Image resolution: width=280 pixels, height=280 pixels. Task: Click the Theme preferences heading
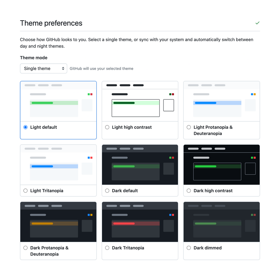51,23
